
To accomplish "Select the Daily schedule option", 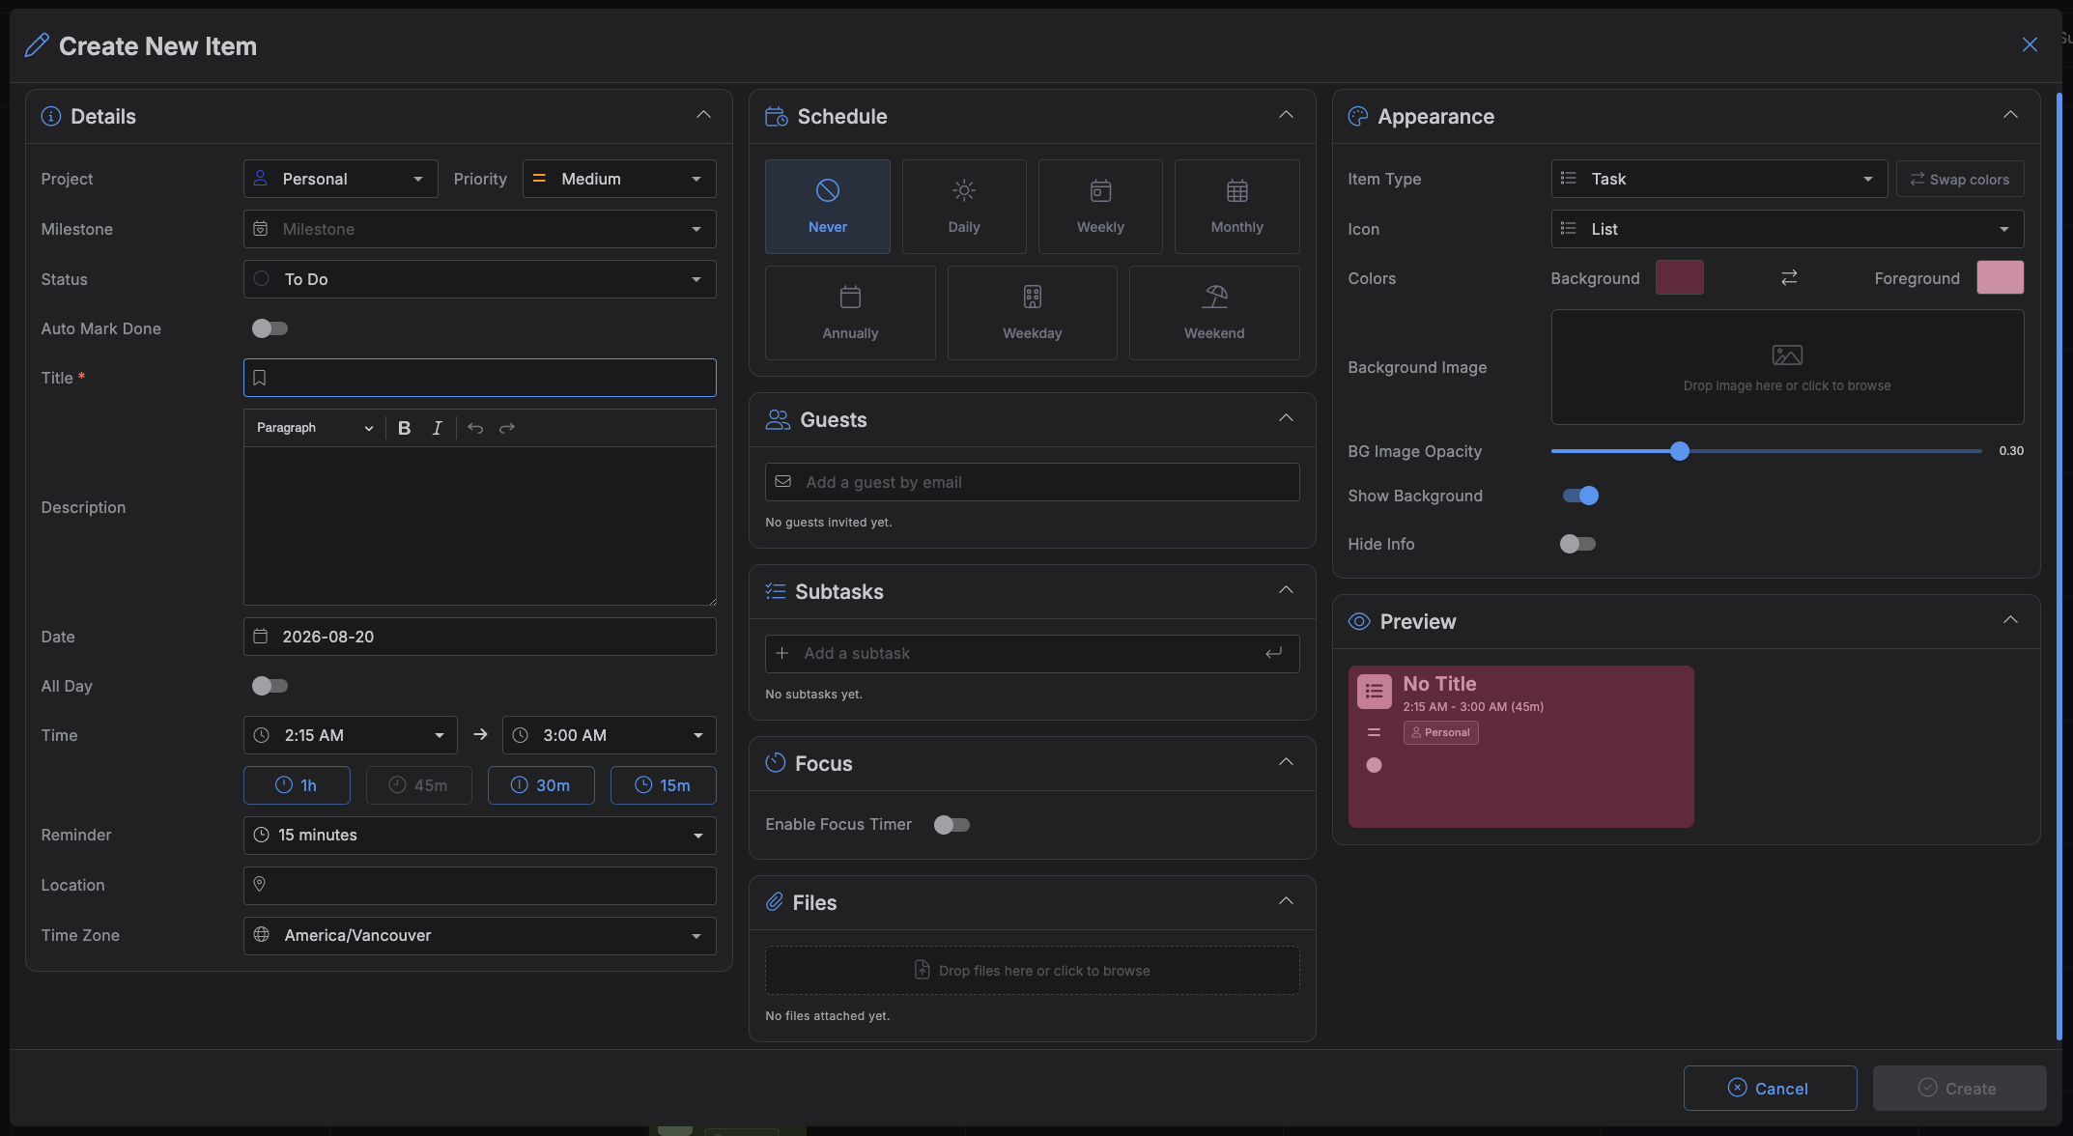I will click(x=964, y=207).
